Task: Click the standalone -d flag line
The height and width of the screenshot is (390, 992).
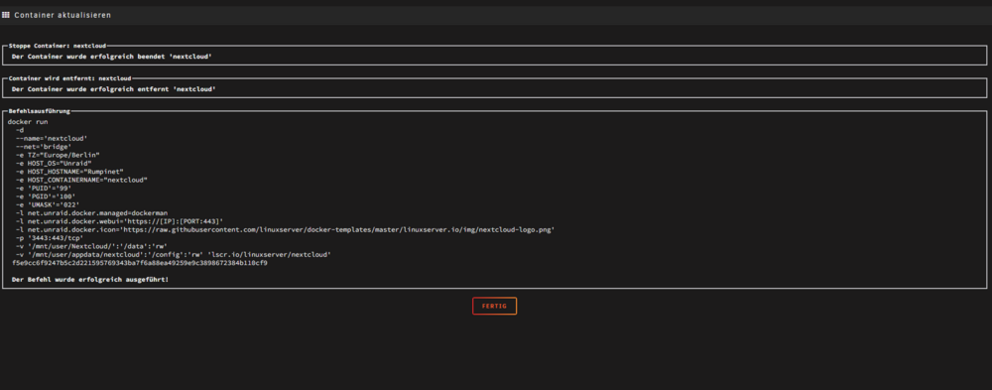Action: (20, 130)
